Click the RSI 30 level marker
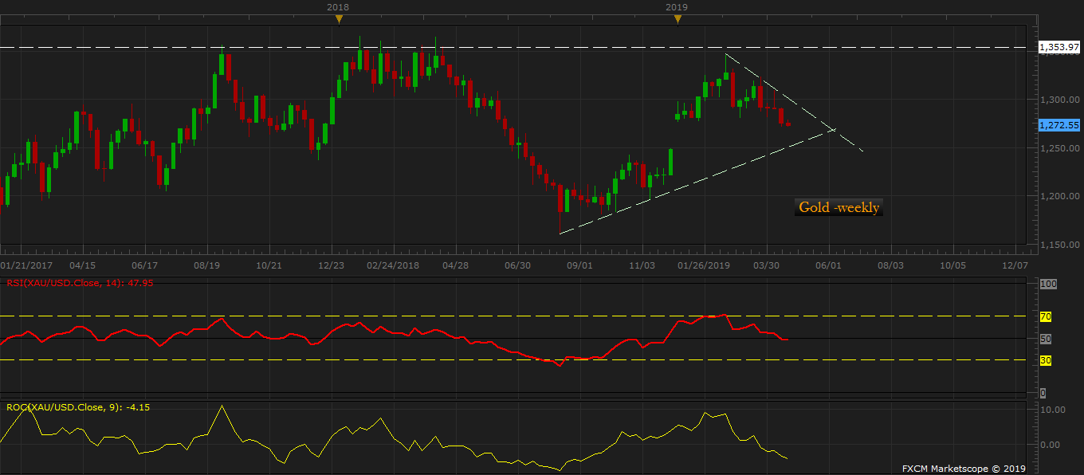Screen dimensions: 1084x475 click(1046, 360)
